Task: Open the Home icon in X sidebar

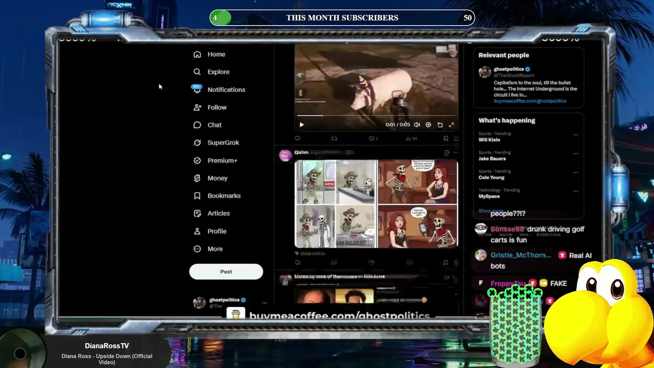Action: (x=197, y=54)
